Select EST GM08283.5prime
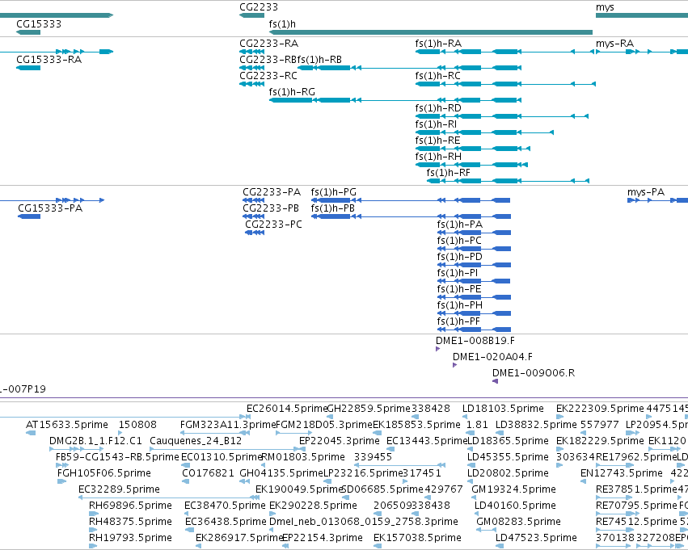The width and height of the screenshot is (688, 550). point(518,522)
